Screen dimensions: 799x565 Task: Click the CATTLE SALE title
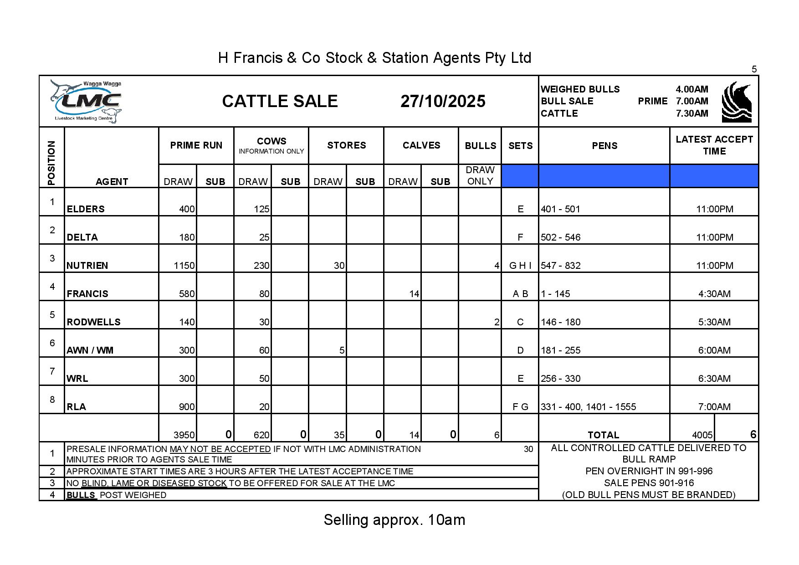[280, 101]
